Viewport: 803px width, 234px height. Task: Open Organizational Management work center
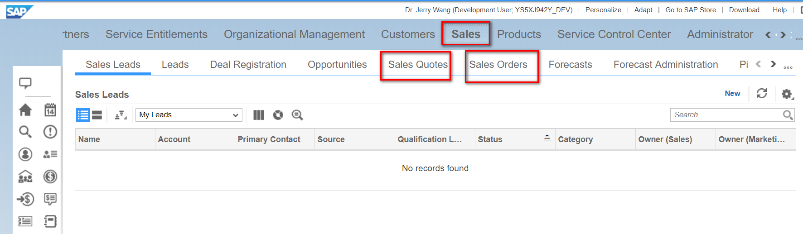point(294,34)
